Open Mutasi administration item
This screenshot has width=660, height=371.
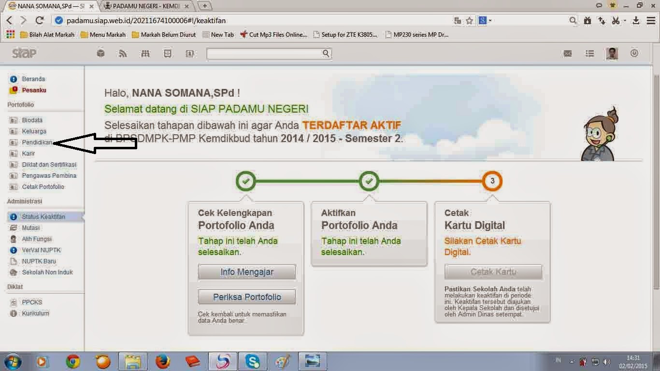coord(30,228)
